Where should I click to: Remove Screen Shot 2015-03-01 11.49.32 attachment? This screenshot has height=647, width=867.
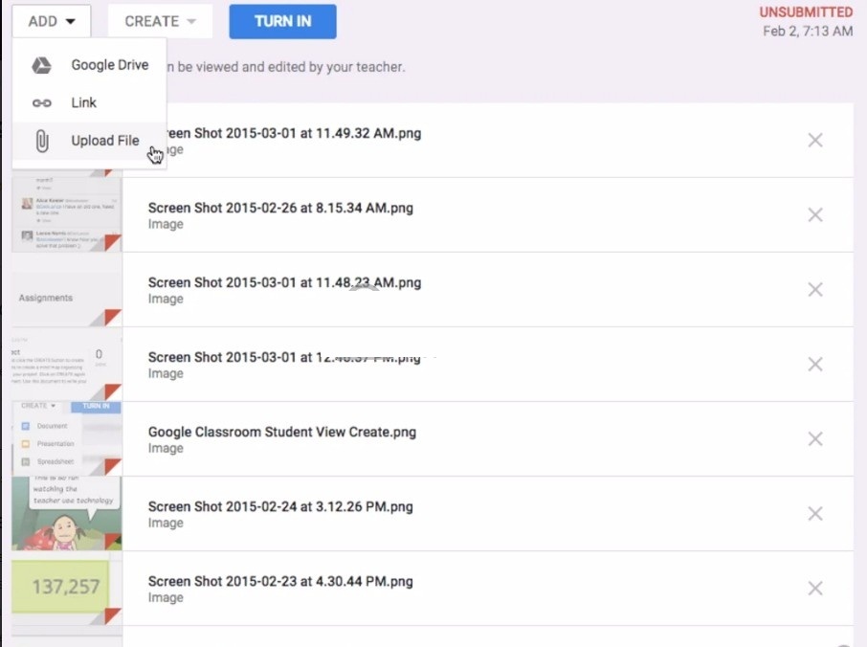coord(814,140)
